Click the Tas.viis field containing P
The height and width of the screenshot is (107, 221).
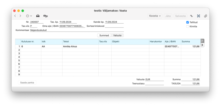33,26
